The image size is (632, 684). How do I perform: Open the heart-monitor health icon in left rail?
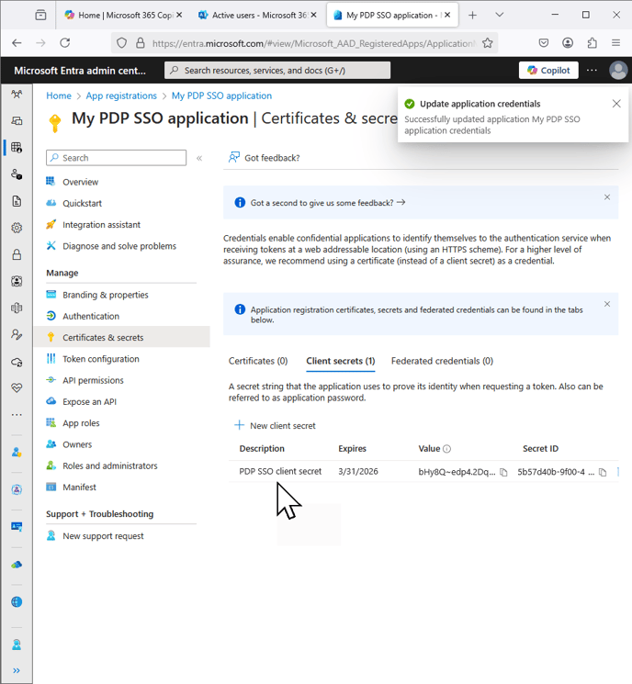coord(17,387)
